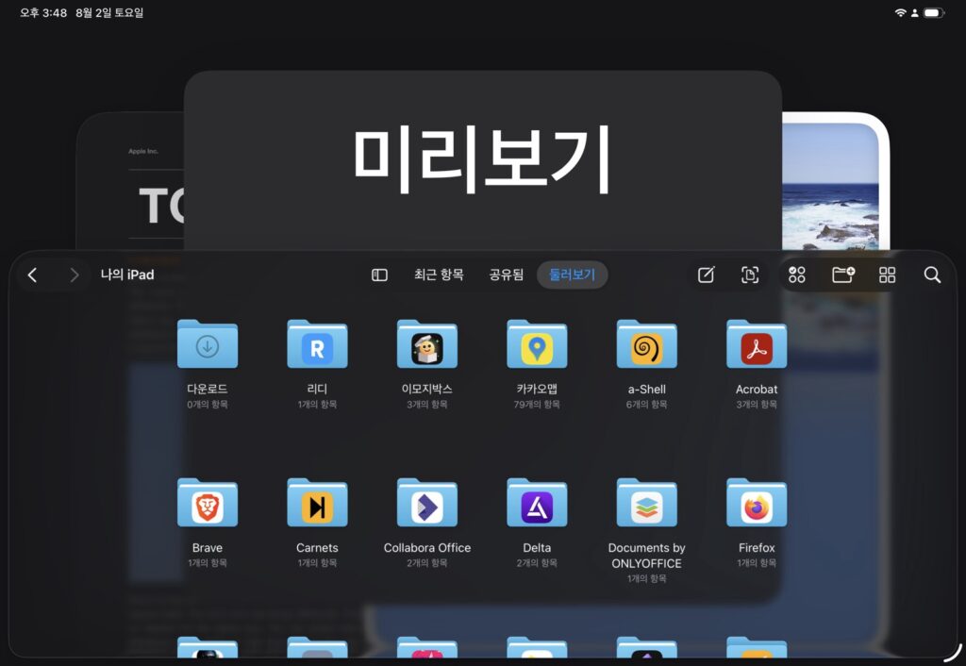
Task: Open the 카카오맵 folder
Action: [x=537, y=344]
